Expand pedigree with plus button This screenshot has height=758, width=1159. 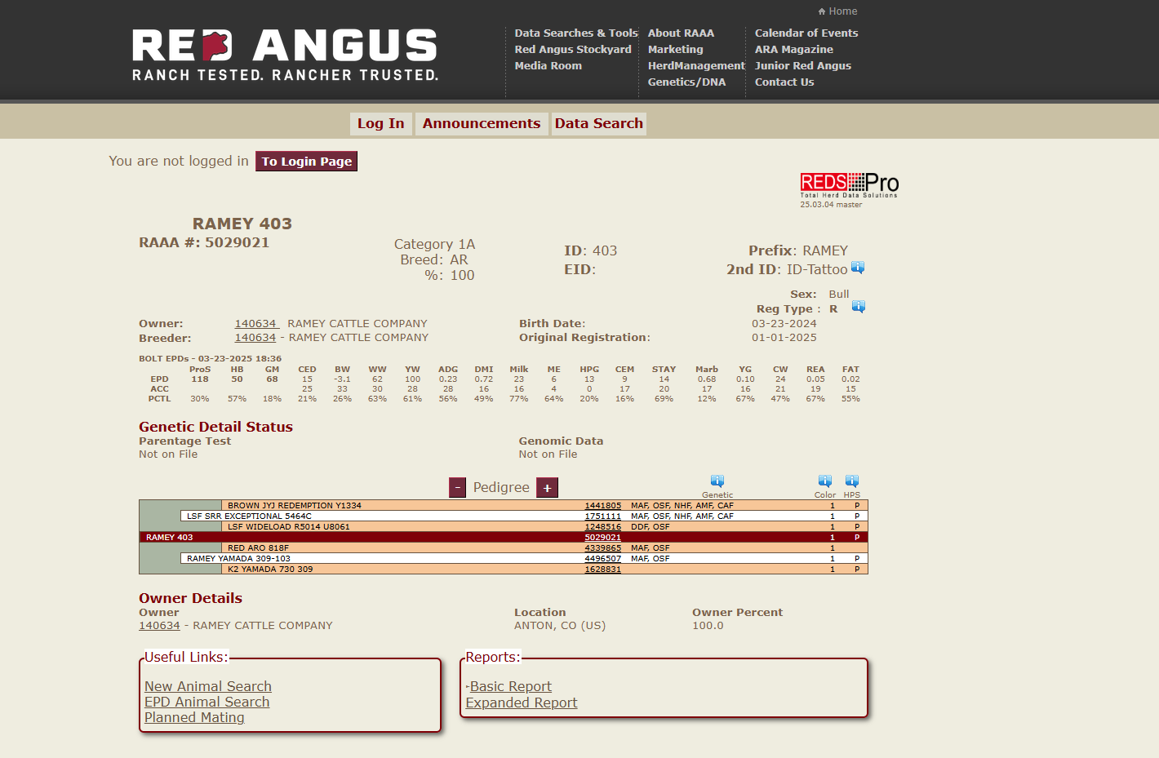point(547,487)
